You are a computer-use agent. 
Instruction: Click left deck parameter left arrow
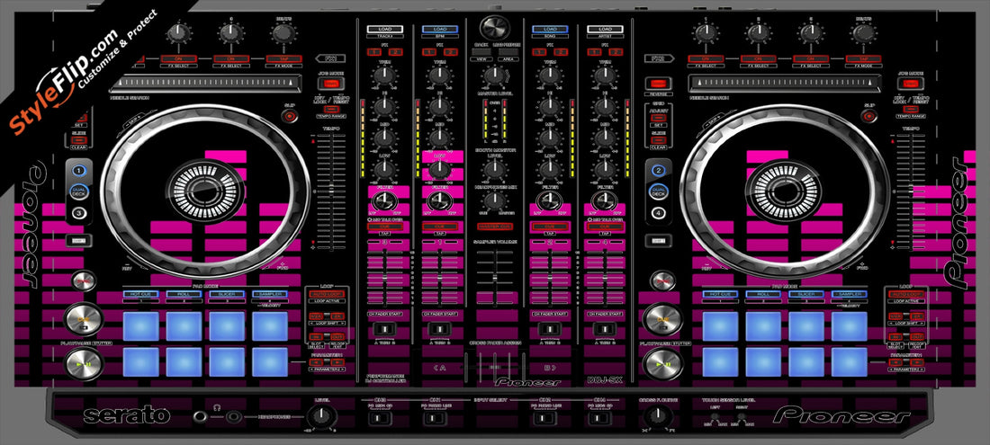pos(316,362)
